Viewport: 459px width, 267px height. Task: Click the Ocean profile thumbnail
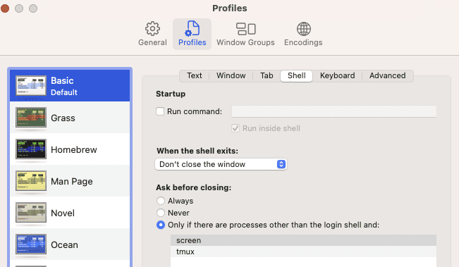click(31, 244)
